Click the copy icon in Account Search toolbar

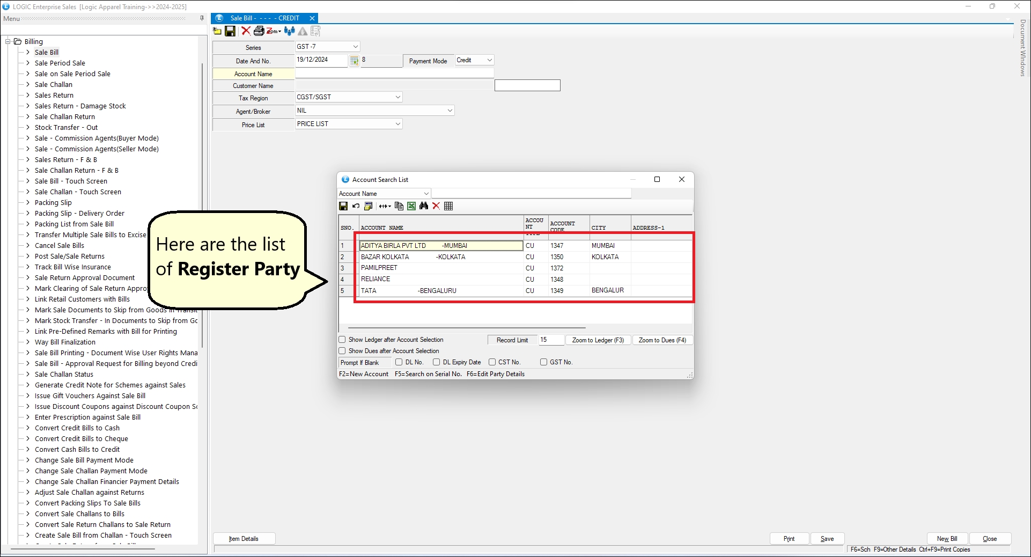pyautogui.click(x=399, y=206)
